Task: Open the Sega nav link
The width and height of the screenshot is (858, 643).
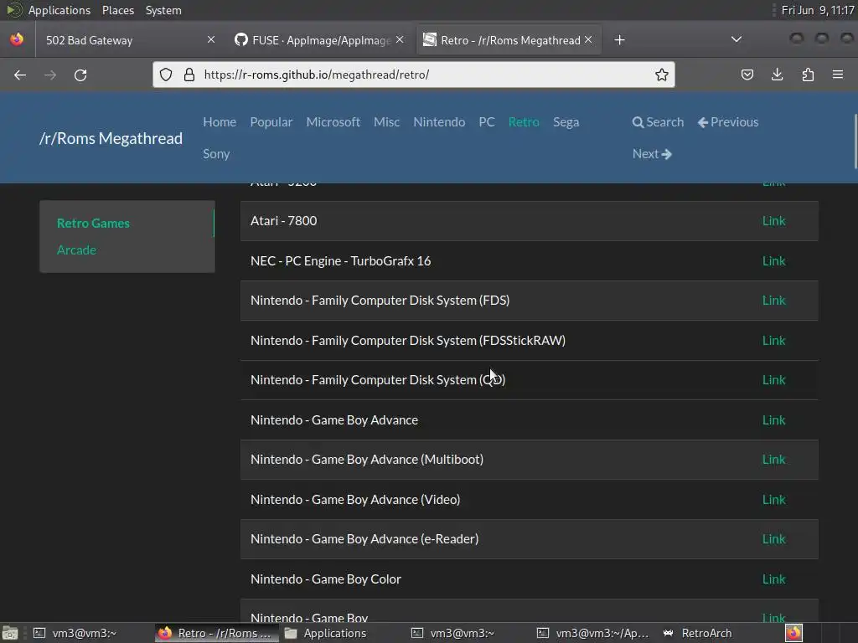Action: click(x=566, y=122)
